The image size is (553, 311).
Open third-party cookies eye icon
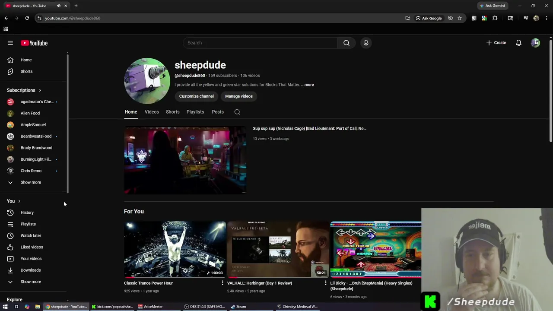(x=450, y=18)
